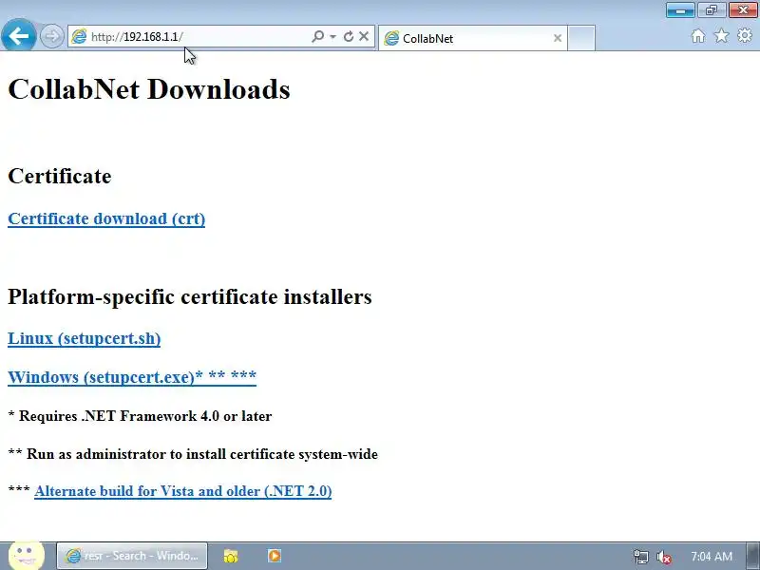Open the Tools gear icon
The width and height of the screenshot is (760, 570).
[745, 35]
